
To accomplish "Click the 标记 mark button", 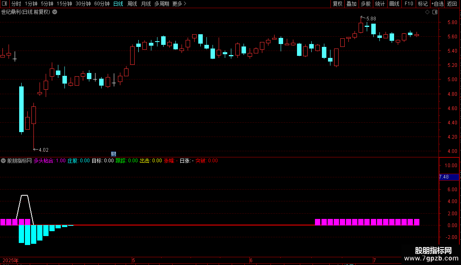I will click(x=423, y=4).
